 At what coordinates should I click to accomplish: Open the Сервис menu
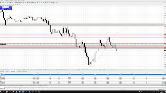16,1
